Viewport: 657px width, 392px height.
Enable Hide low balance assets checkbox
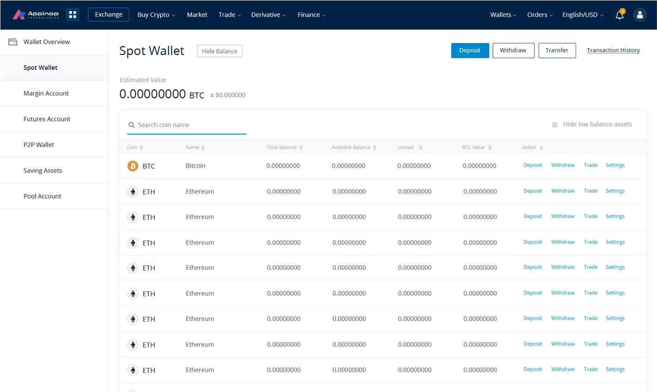[554, 124]
